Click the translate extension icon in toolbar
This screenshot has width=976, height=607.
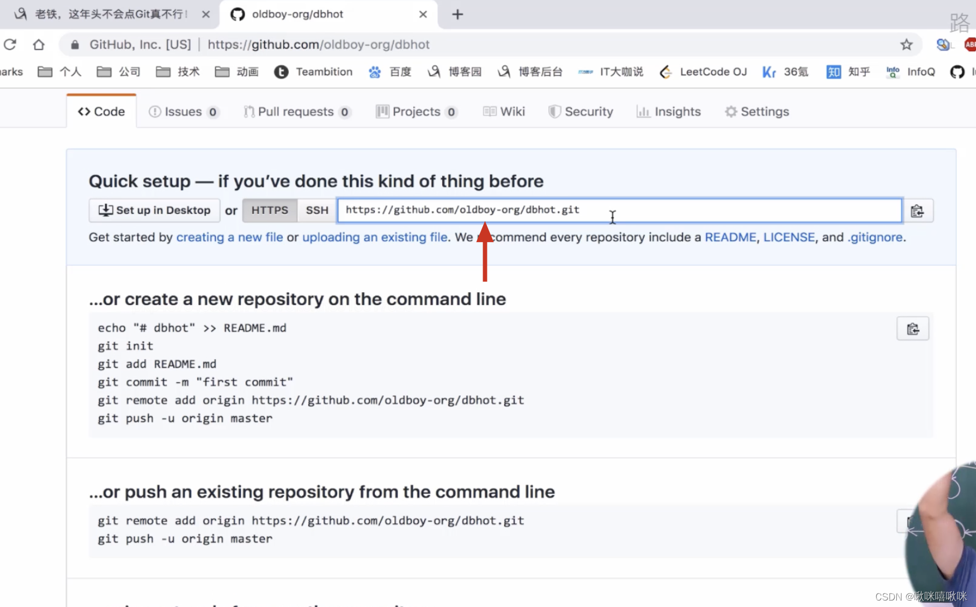pos(943,44)
